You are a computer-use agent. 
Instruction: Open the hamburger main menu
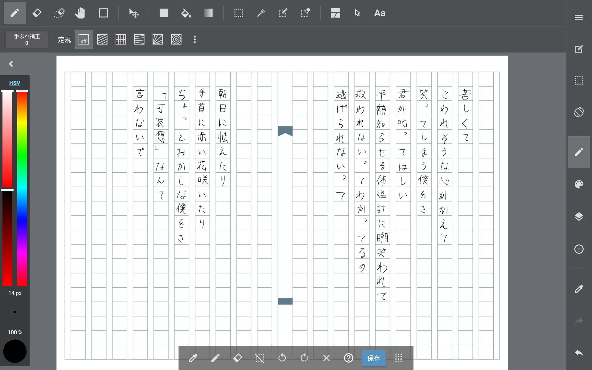click(579, 18)
